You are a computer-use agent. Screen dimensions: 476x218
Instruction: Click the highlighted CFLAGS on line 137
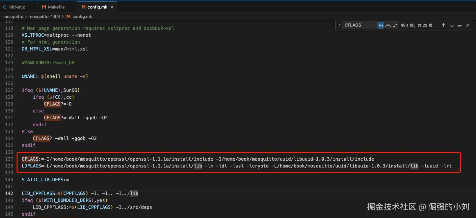(x=30, y=159)
